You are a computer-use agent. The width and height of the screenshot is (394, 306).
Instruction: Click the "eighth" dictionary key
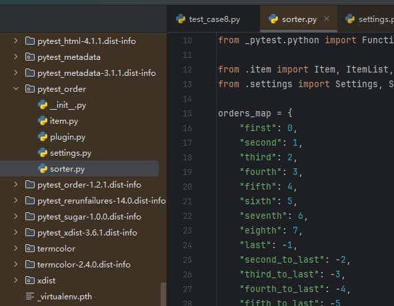pyautogui.click(x=260, y=230)
